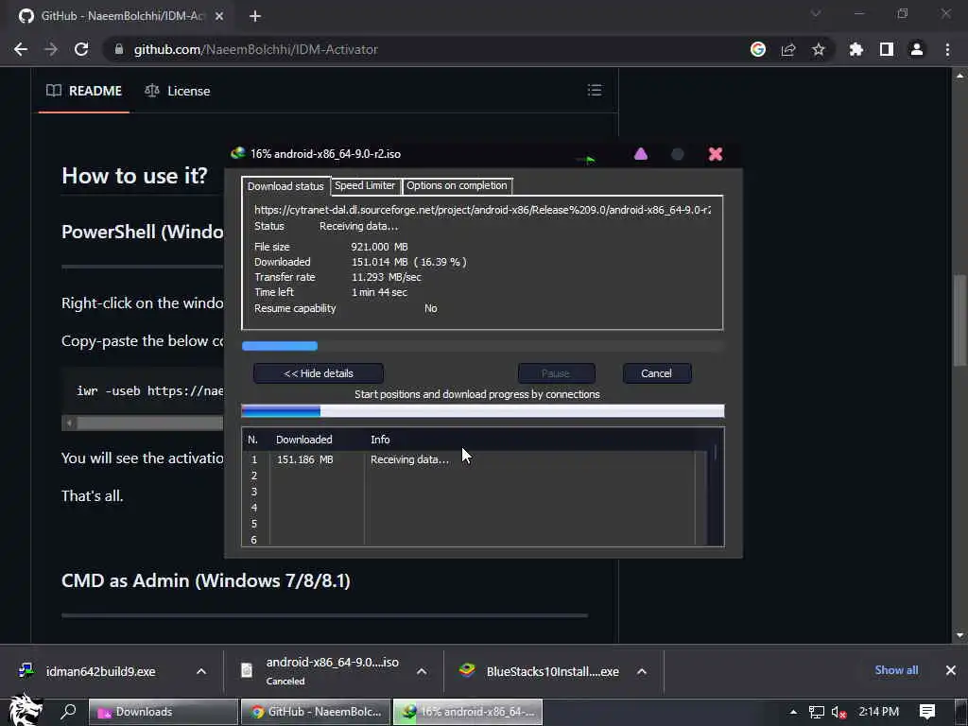This screenshot has height=726, width=968.
Task: Switch to Downloads folder taskbar window
Action: (164, 712)
